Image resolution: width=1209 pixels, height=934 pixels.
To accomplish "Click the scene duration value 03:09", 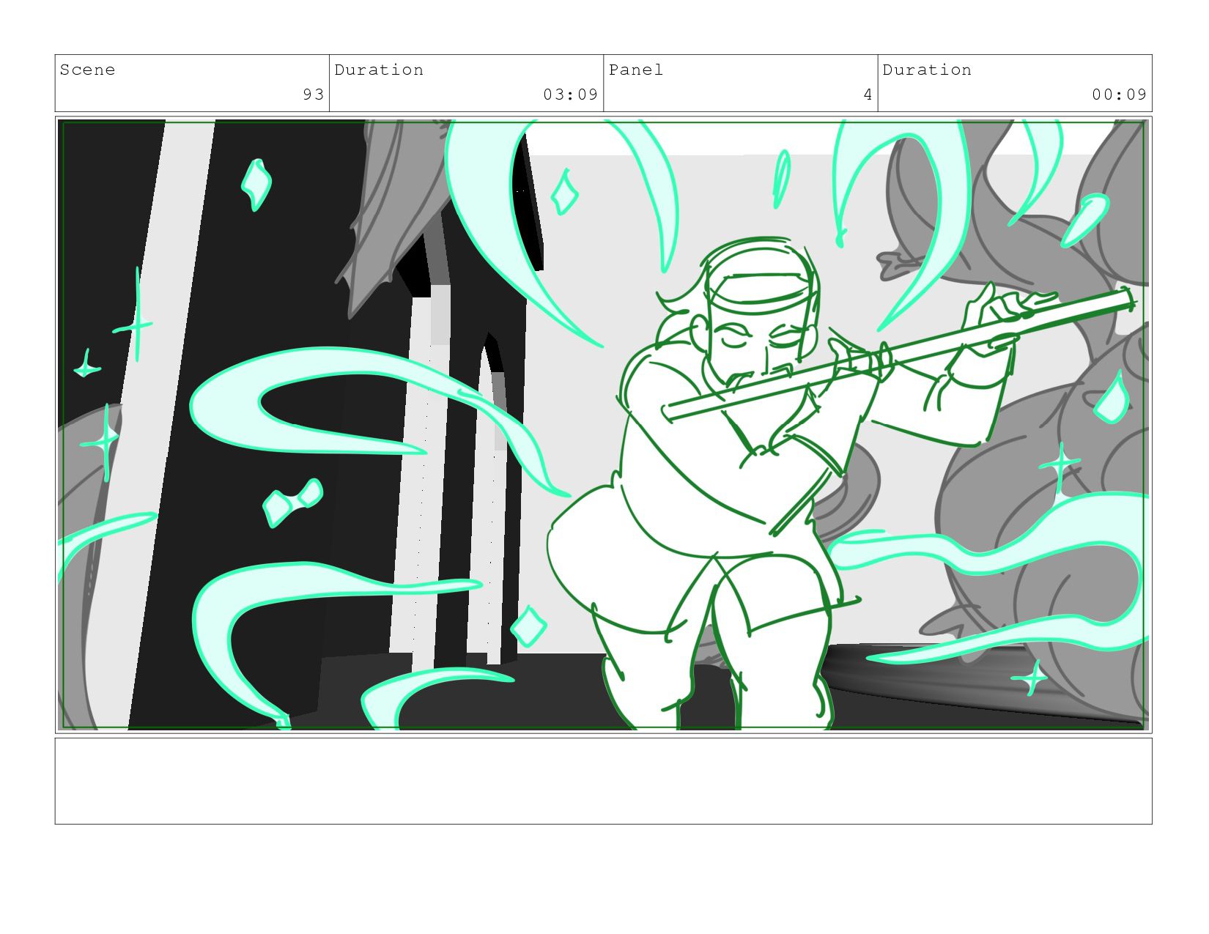I will coord(571,94).
